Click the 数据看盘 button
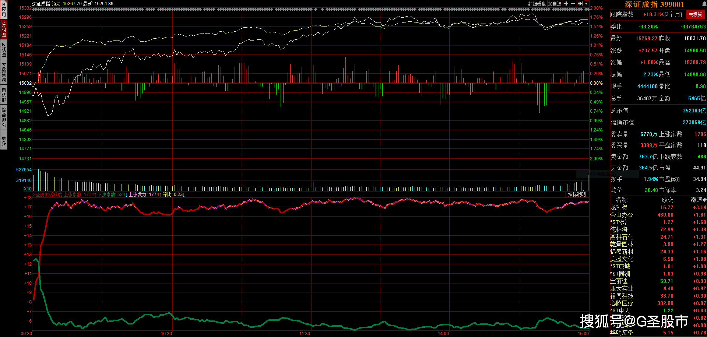This screenshot has width=707, height=337. (537, 4)
